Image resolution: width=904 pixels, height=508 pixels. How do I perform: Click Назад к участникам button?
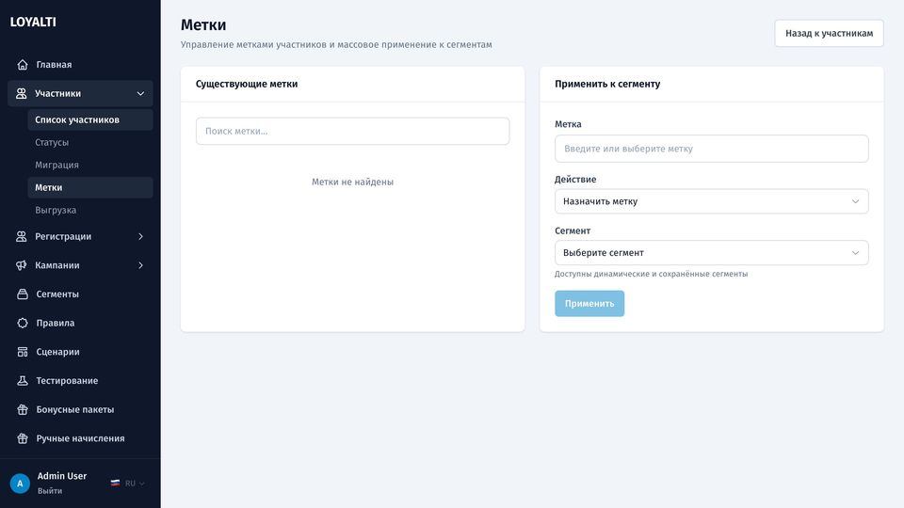829,34
